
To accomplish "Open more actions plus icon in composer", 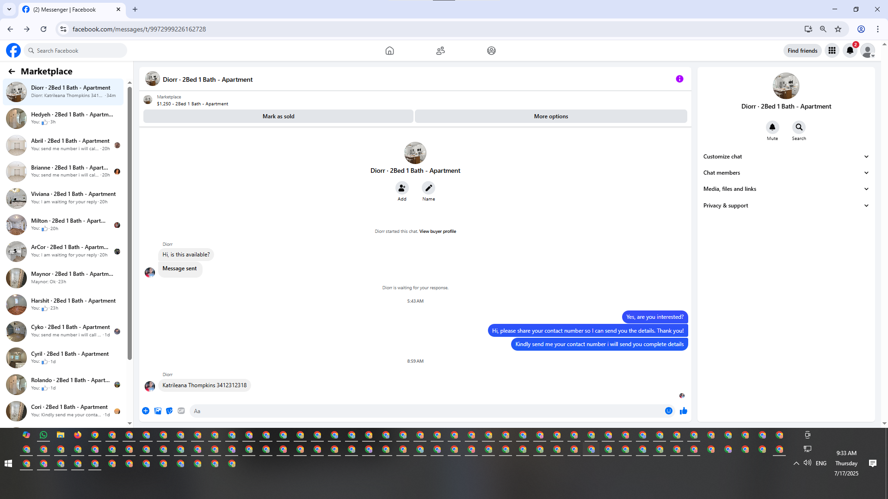I will pos(146,411).
